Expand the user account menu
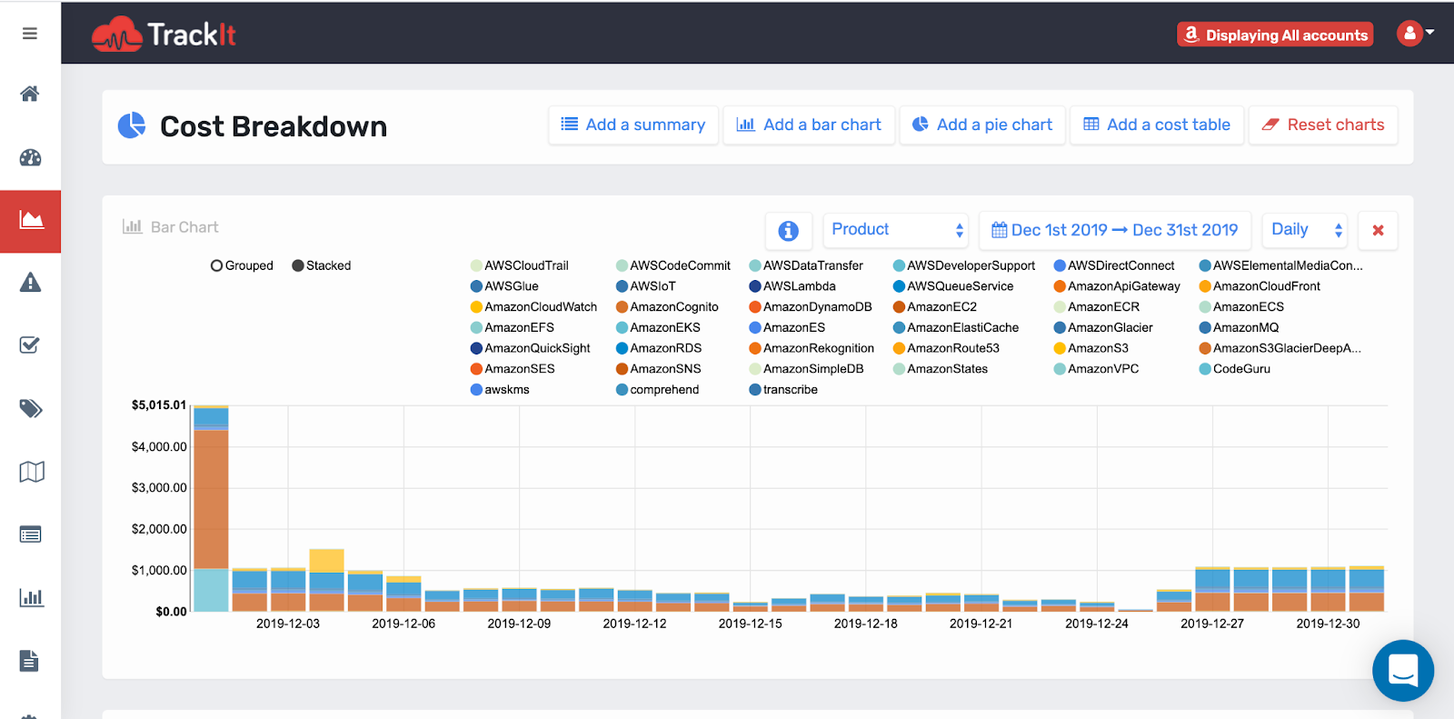 click(x=1415, y=34)
